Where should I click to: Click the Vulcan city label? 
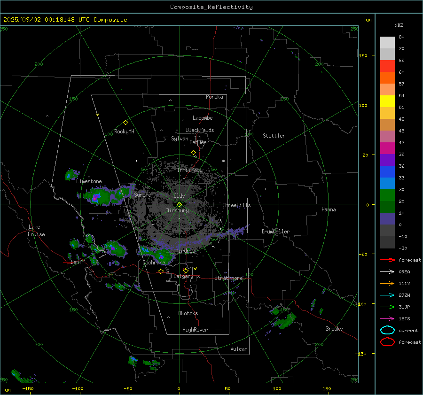coord(239,349)
